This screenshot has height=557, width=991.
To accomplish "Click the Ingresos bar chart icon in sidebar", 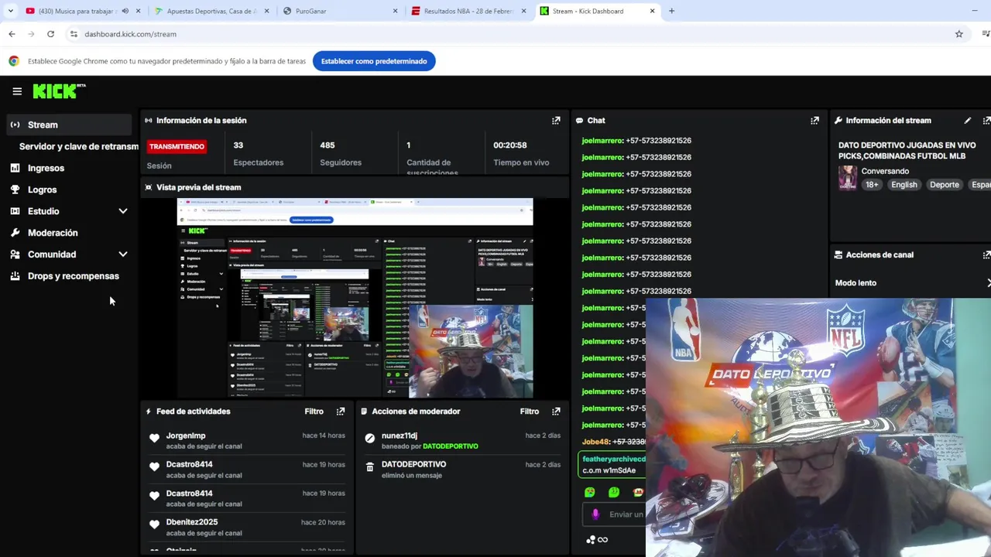I will coord(15,168).
